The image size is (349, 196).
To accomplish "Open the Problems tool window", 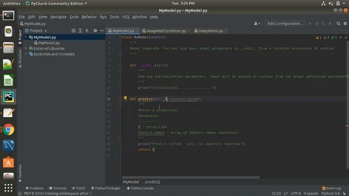I will click(34, 188).
